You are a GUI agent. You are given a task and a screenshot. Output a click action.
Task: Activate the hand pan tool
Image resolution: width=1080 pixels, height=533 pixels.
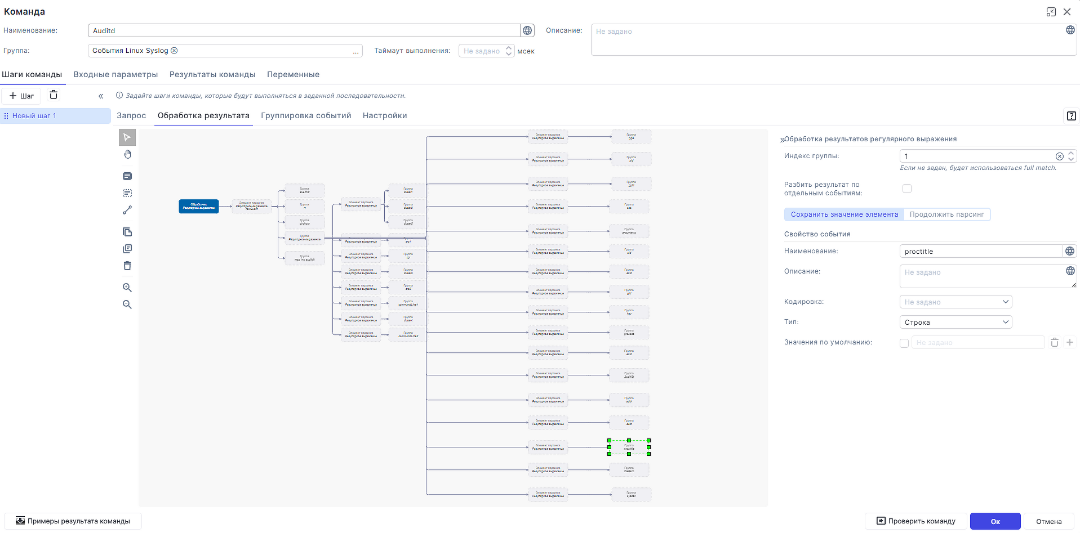pos(127,154)
